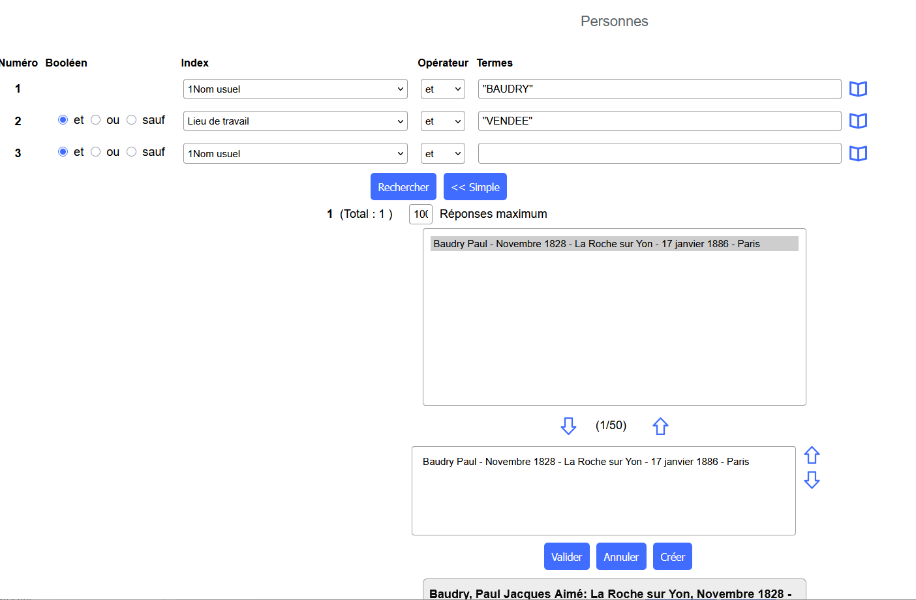The width and height of the screenshot is (916, 600).
Task: Move selected entry down with side arrow
Action: [812, 480]
